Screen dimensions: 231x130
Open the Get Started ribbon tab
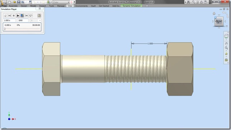pyautogui.click(x=104, y=6)
